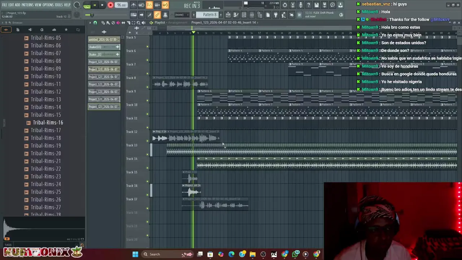Open the undo history icon
Viewport: 462px width, 260px height.
pos(285,5)
